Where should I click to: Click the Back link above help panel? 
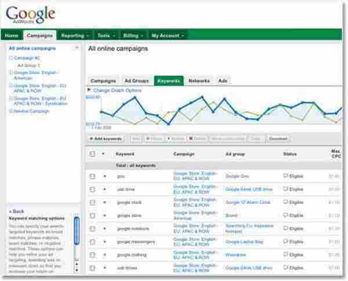tap(16, 211)
